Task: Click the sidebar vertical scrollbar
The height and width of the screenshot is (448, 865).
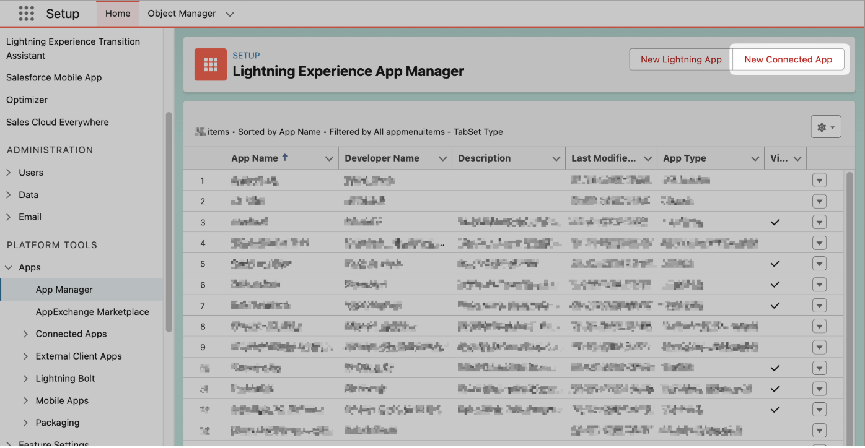Action: coord(169,222)
